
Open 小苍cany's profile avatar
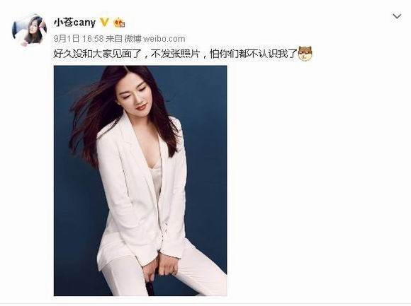click(29, 30)
